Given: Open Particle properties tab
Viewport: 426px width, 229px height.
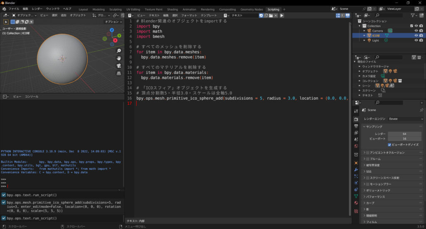Looking at the screenshot, I should click(x=356, y=176).
